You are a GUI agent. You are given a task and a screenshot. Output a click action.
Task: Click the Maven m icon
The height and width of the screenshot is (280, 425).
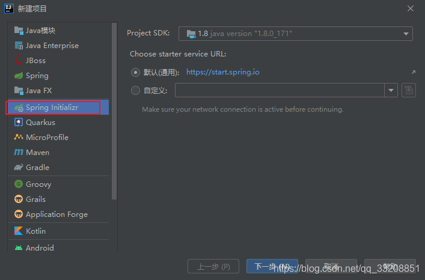click(19, 153)
